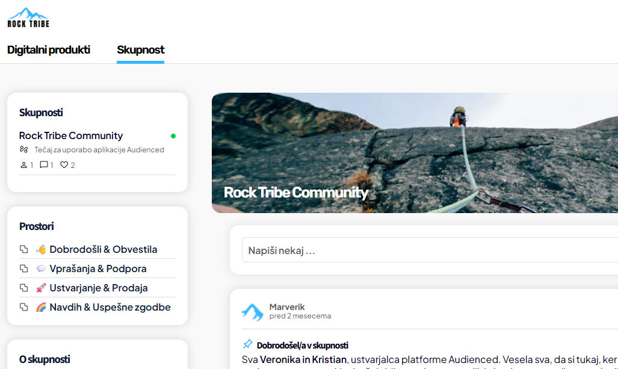Select Rock Tribe Community in the Skupnosti list
Image resolution: width=618 pixels, height=369 pixels.
(x=71, y=135)
